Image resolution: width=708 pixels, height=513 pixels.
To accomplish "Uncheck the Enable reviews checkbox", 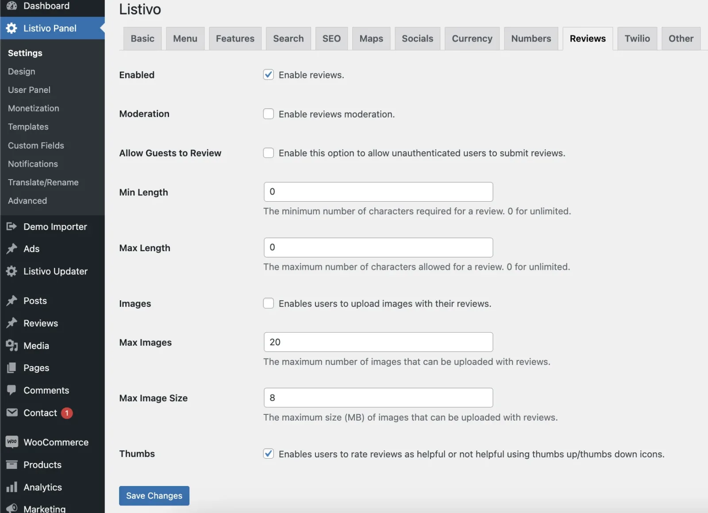I will pos(269,75).
